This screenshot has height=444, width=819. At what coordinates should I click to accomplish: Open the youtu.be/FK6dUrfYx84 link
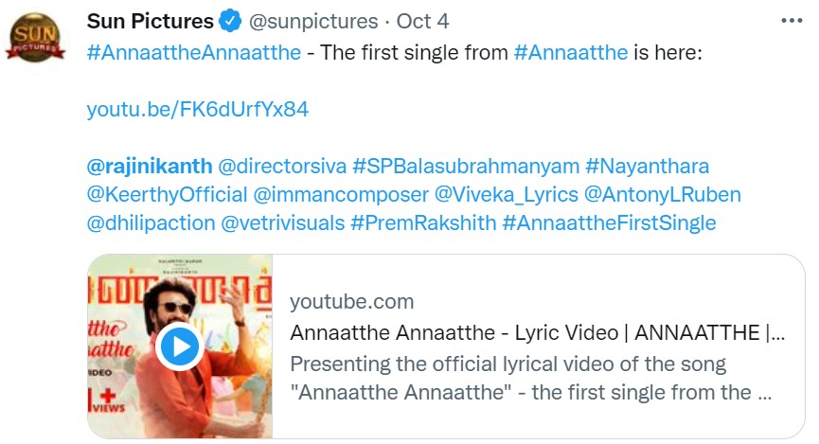click(x=198, y=109)
